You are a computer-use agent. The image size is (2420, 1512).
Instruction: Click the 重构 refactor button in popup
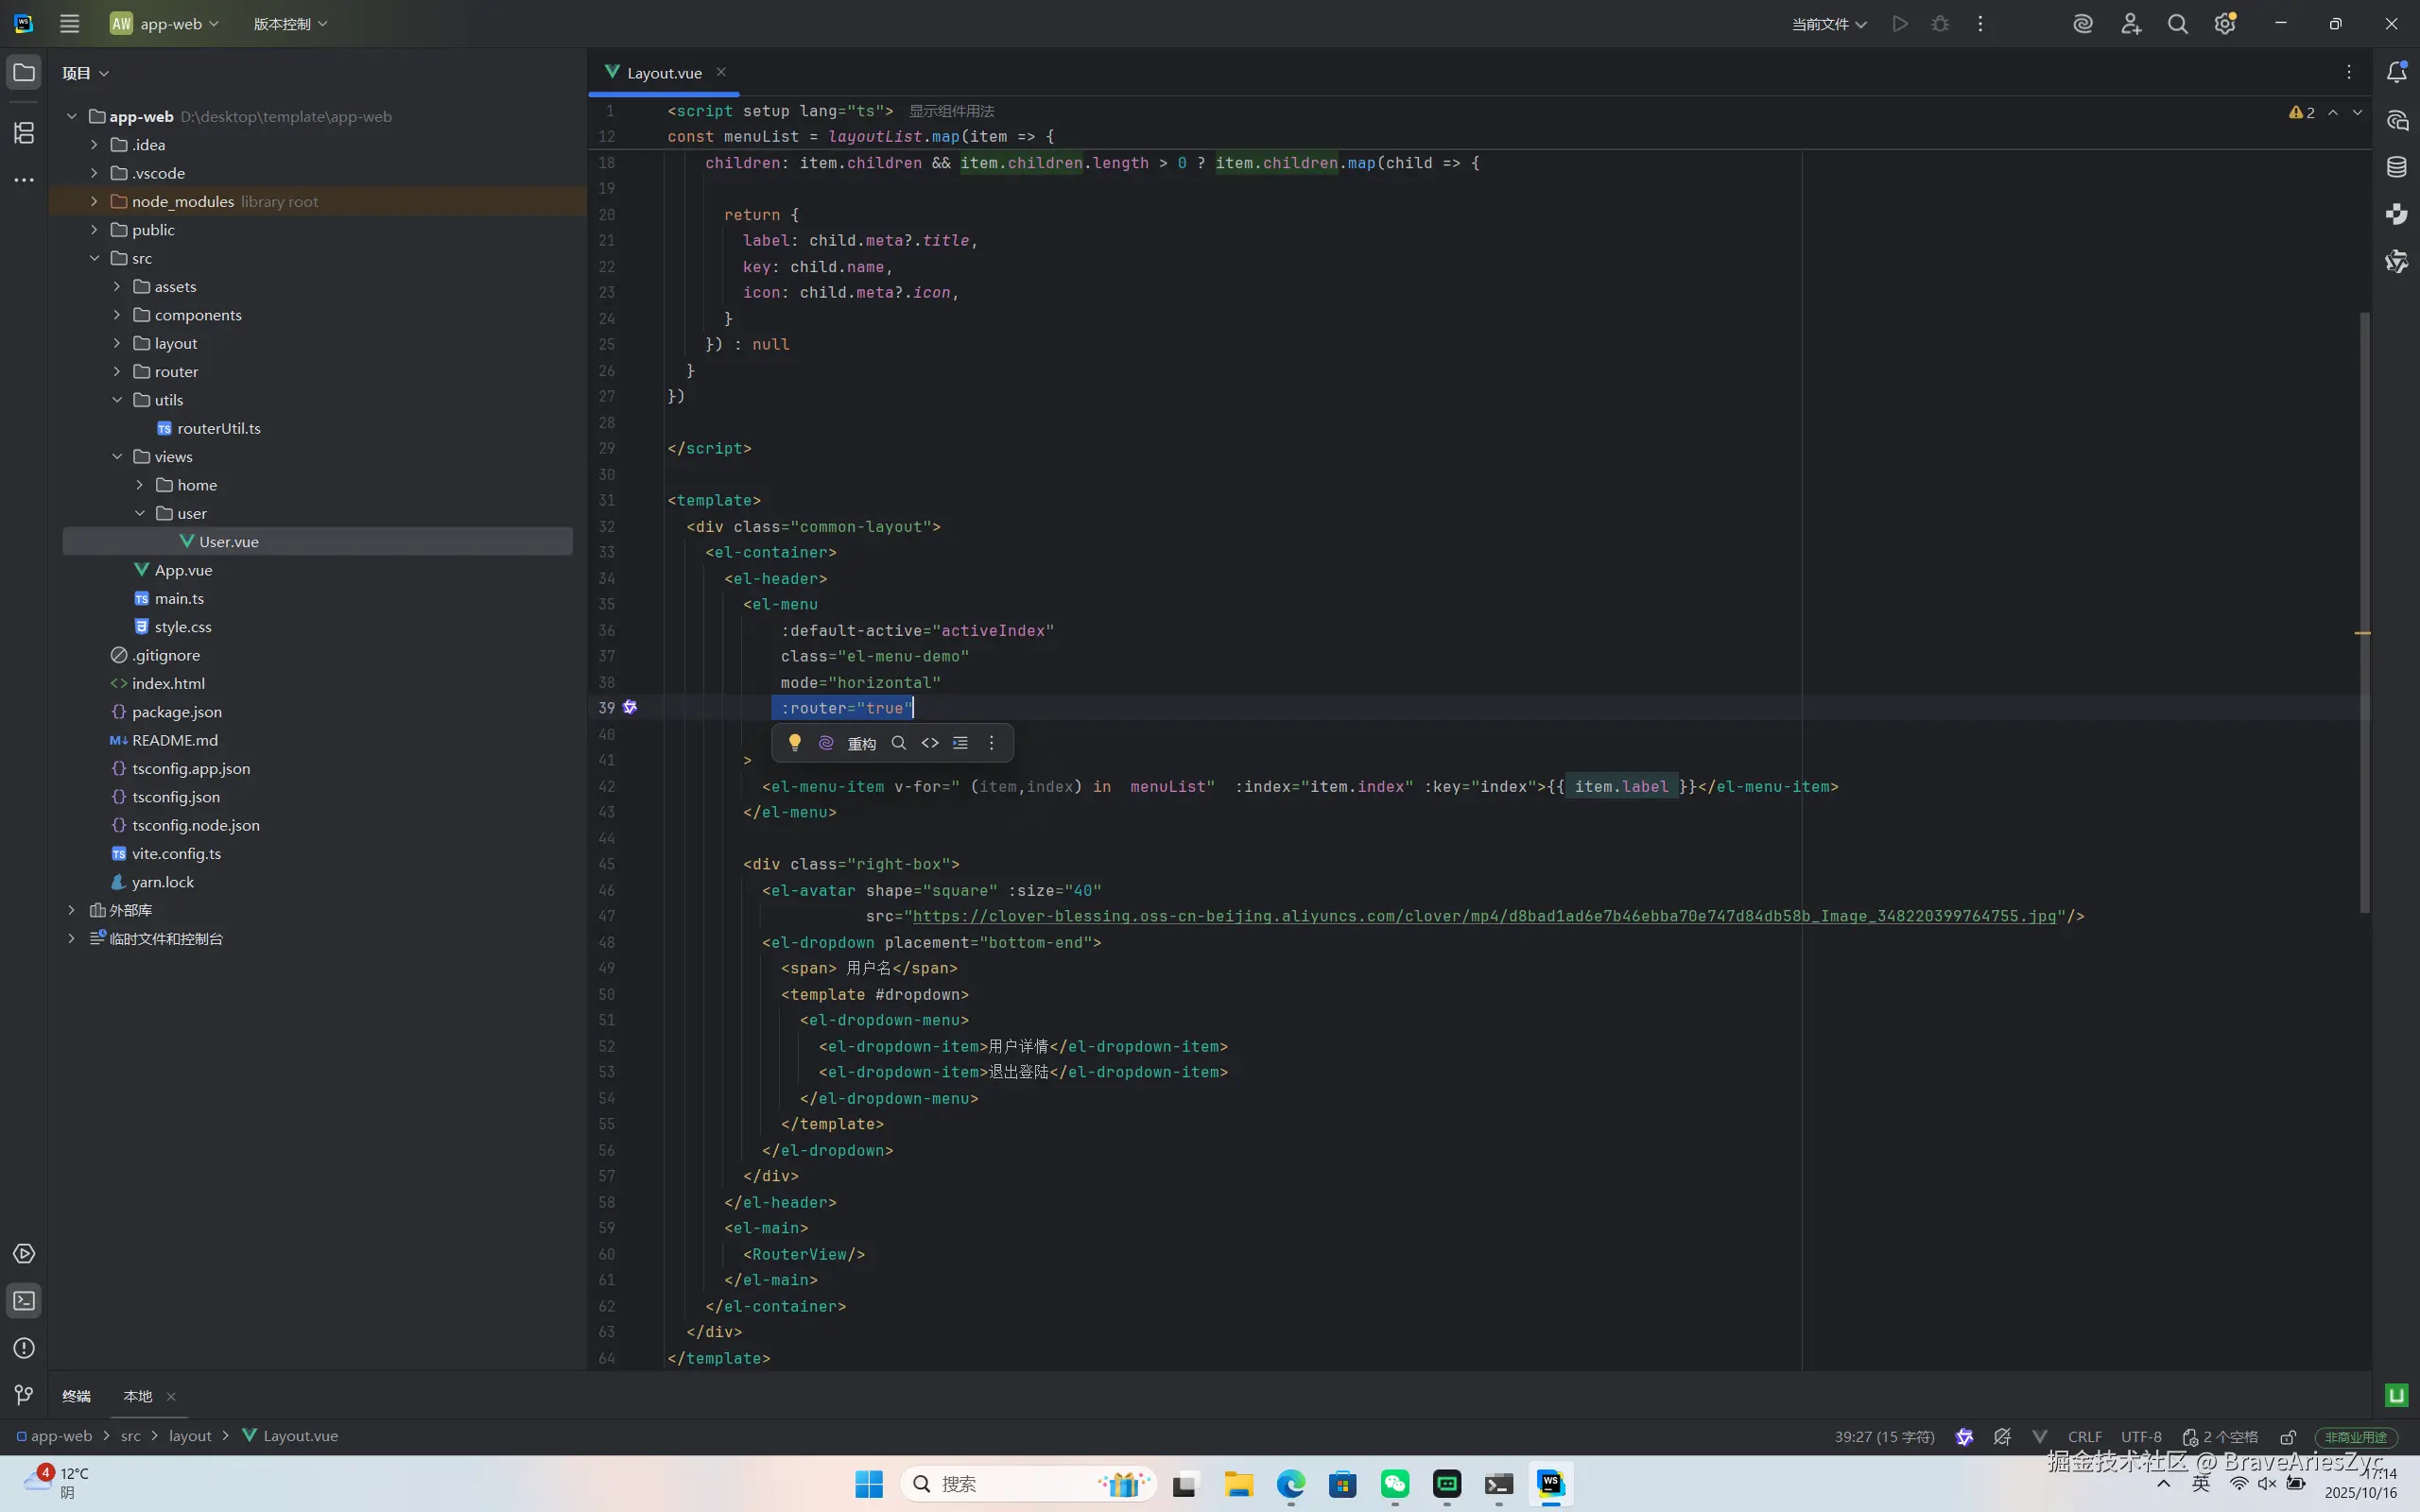[861, 743]
